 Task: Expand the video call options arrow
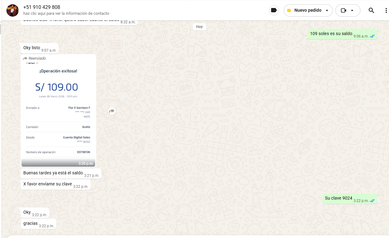(352, 10)
